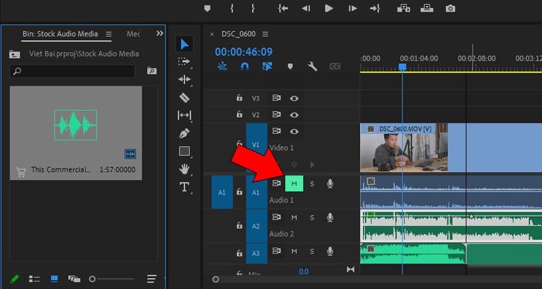The height and width of the screenshot is (289, 542).
Task: Select the Hand tool
Action: click(185, 169)
